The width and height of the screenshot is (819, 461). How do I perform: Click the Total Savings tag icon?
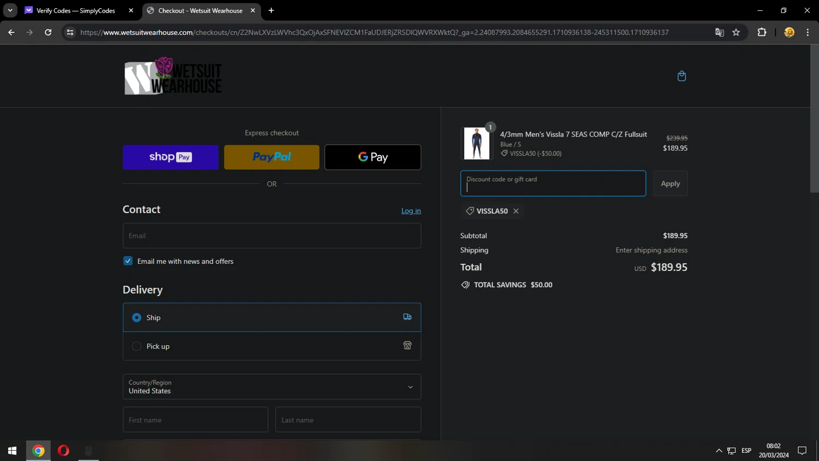coord(465,285)
